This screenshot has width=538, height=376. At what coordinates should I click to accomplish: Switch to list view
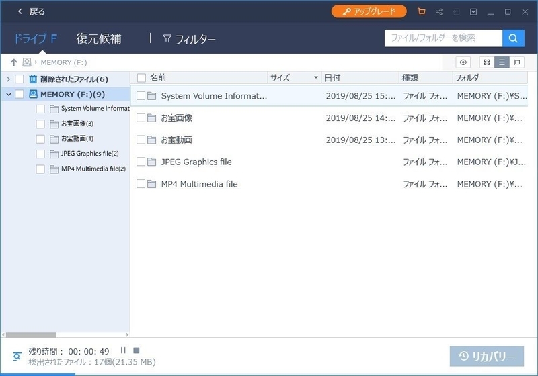pyautogui.click(x=502, y=62)
